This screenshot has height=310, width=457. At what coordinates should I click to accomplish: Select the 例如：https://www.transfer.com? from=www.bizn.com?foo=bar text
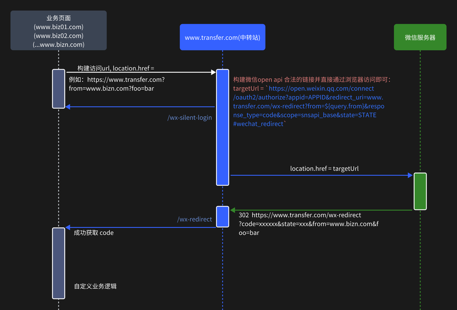[x=117, y=84]
